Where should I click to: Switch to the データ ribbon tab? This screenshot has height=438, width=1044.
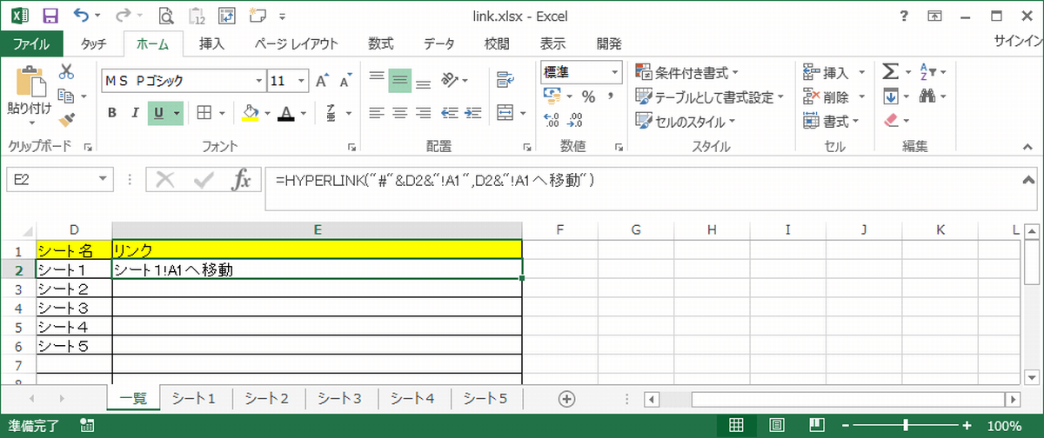coord(438,43)
